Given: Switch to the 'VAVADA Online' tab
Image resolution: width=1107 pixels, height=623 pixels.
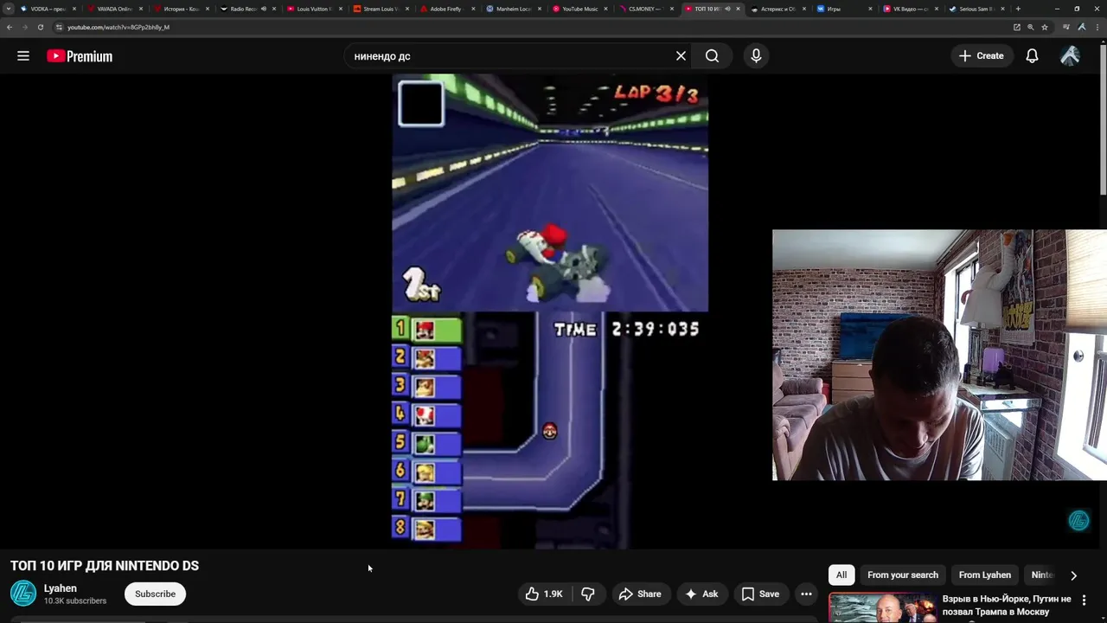Looking at the screenshot, I should [114, 9].
